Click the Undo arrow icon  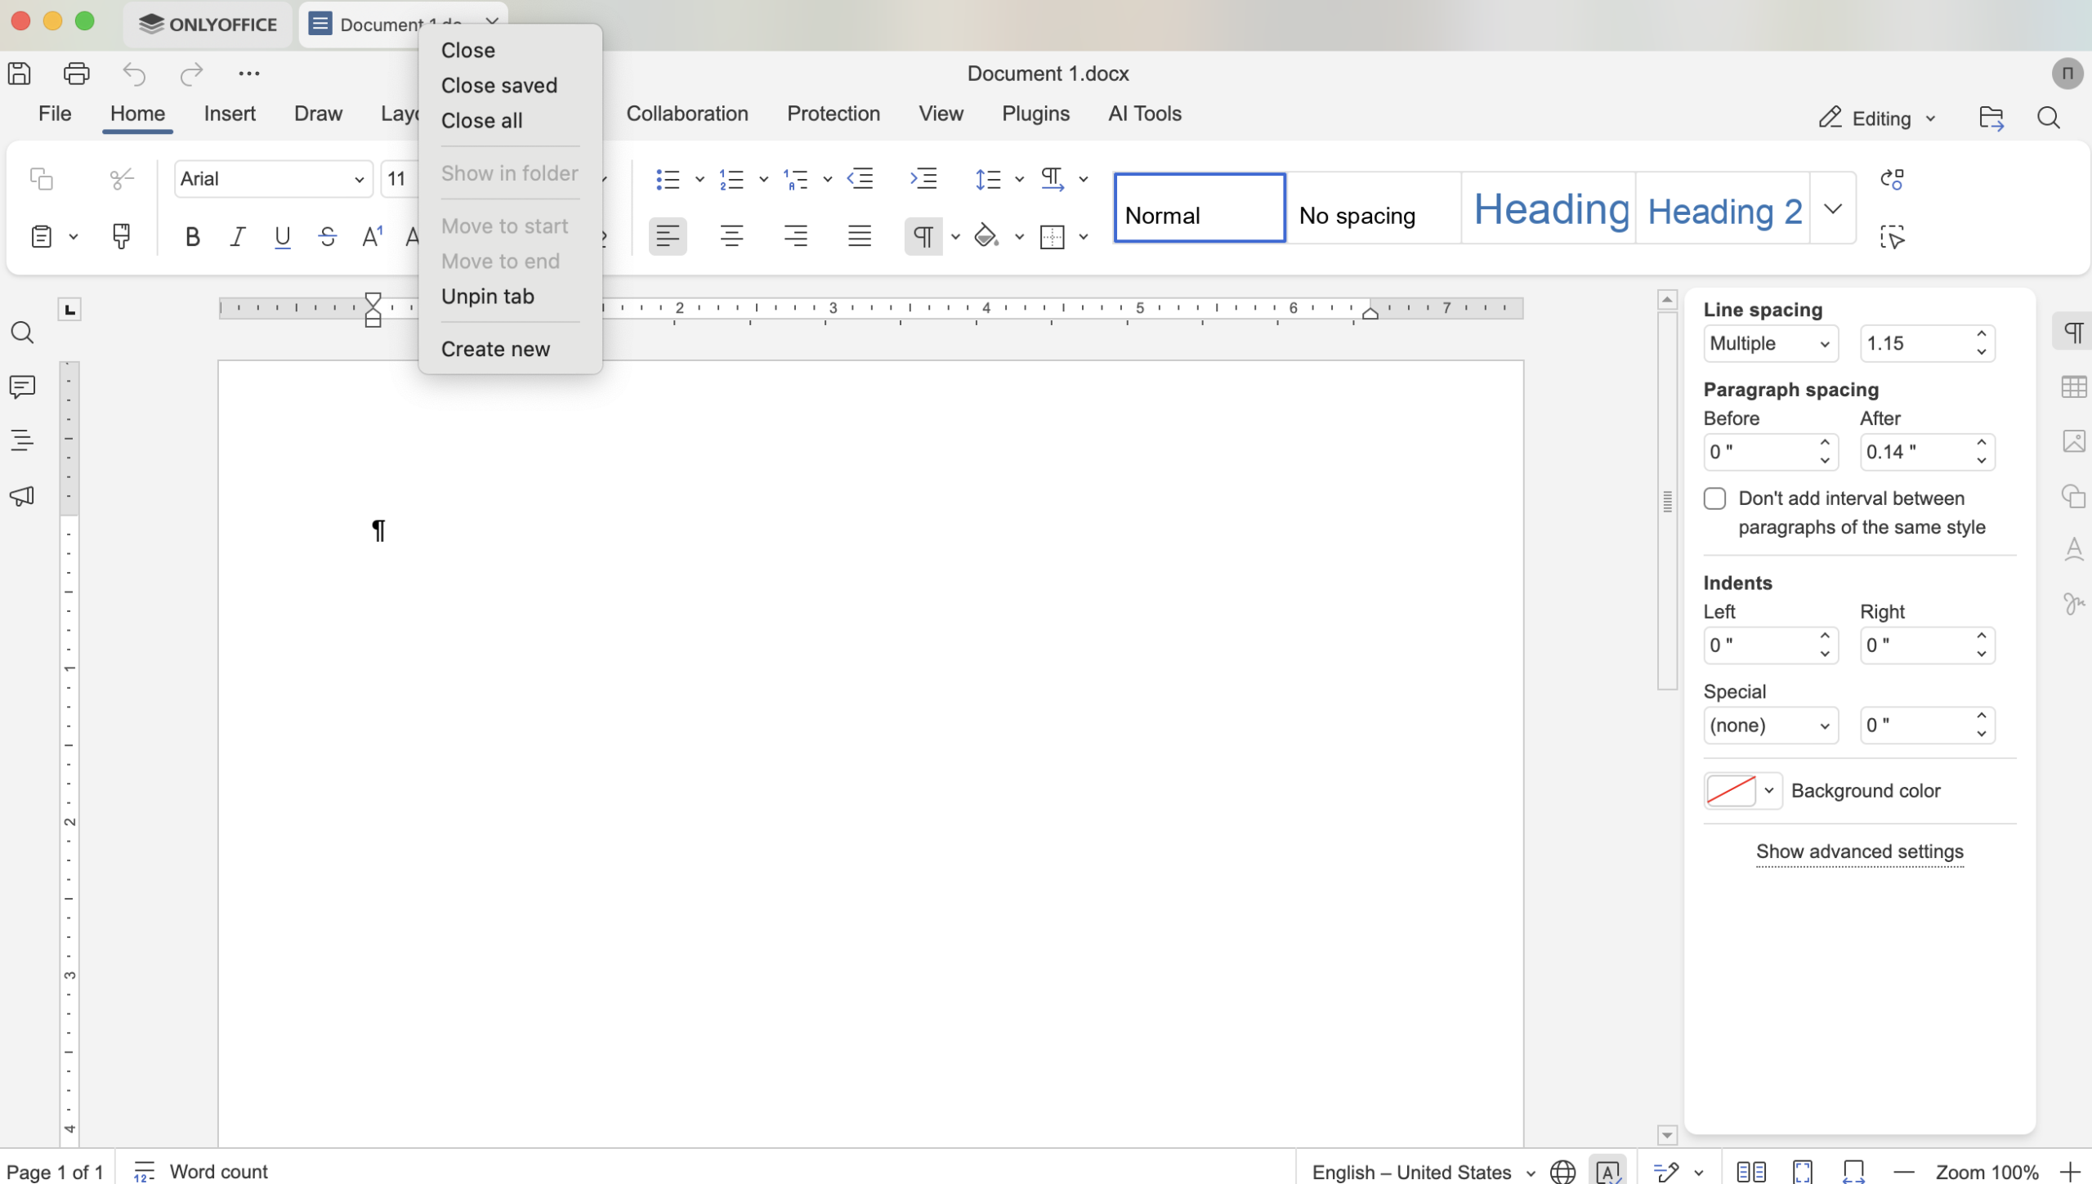point(134,74)
